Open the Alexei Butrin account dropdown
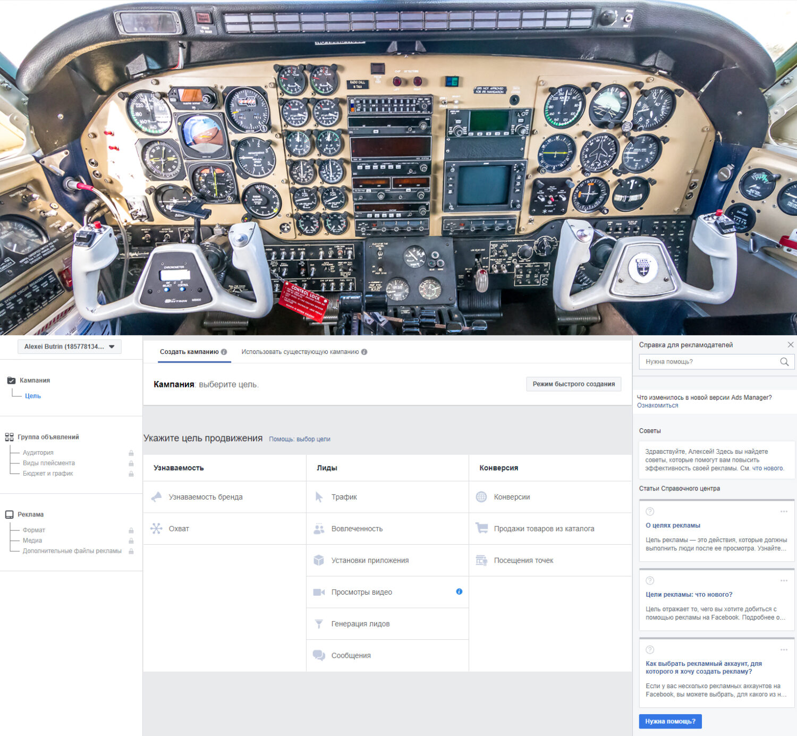Screen dimensions: 797x736 tap(70, 346)
